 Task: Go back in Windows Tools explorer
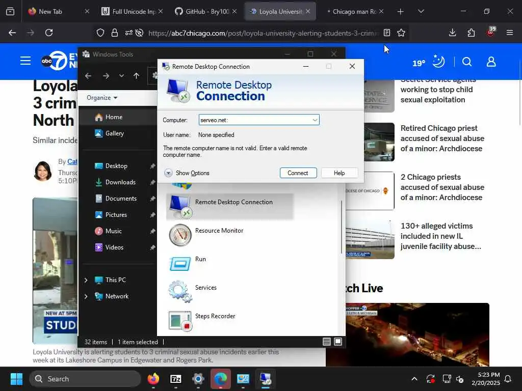coord(88,76)
